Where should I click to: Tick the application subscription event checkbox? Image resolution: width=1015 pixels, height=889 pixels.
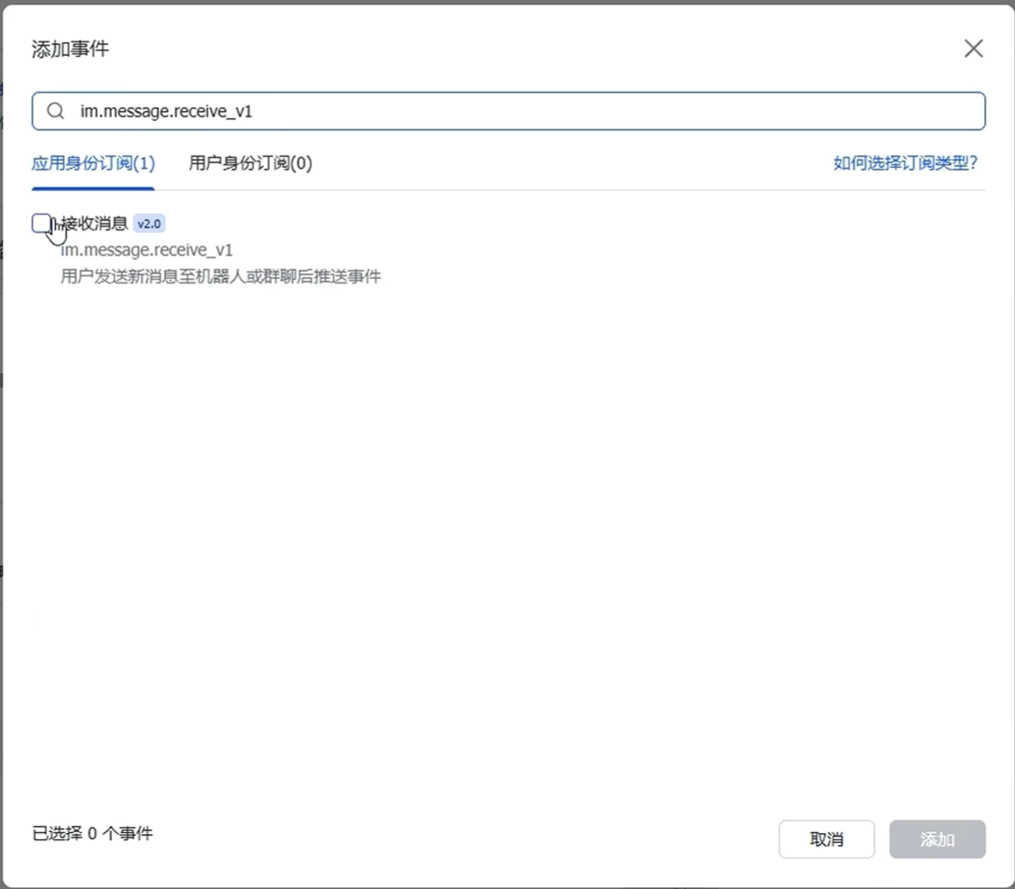pos(42,222)
